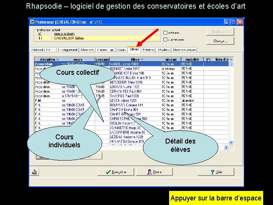Click the modalité column header
This screenshot has height=205, width=273.
pyautogui.click(x=192, y=60)
